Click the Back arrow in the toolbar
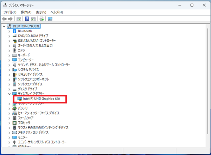 coord(5,19)
